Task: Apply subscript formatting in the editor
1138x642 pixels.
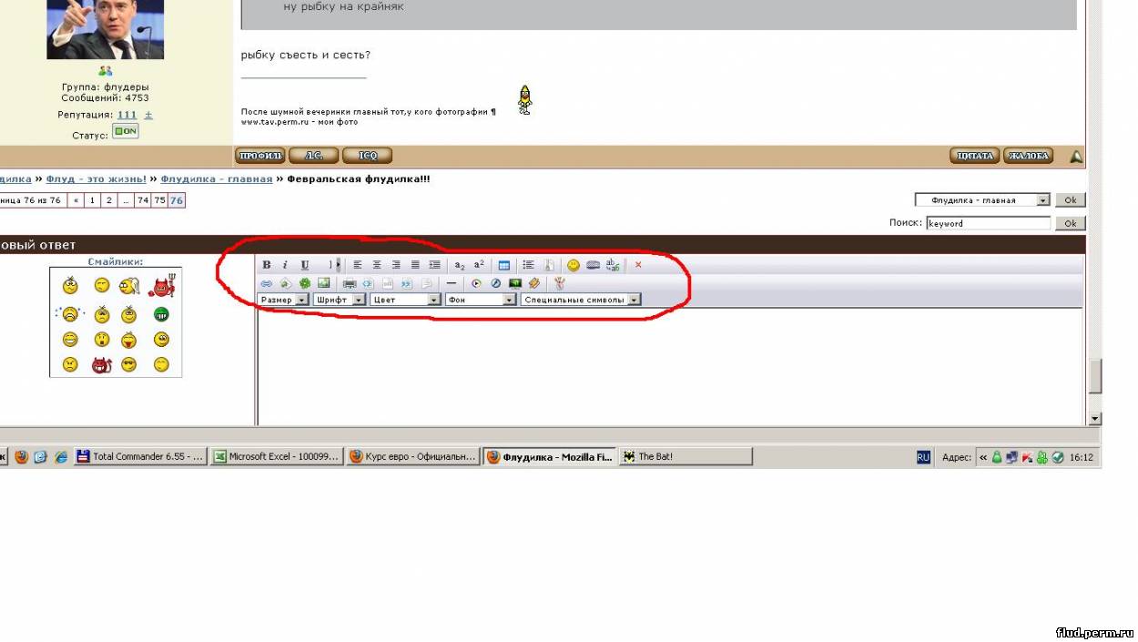Action: (x=460, y=265)
